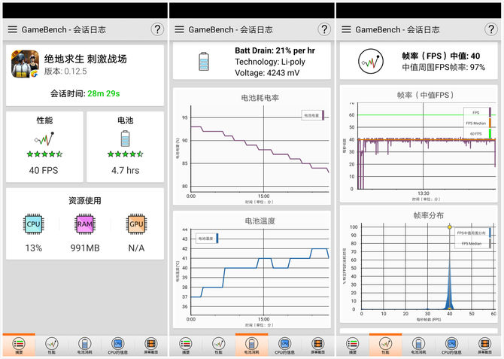Select 摘要 tab on Batt Drain screen
Screen dimensions: 504x359
(186, 346)
